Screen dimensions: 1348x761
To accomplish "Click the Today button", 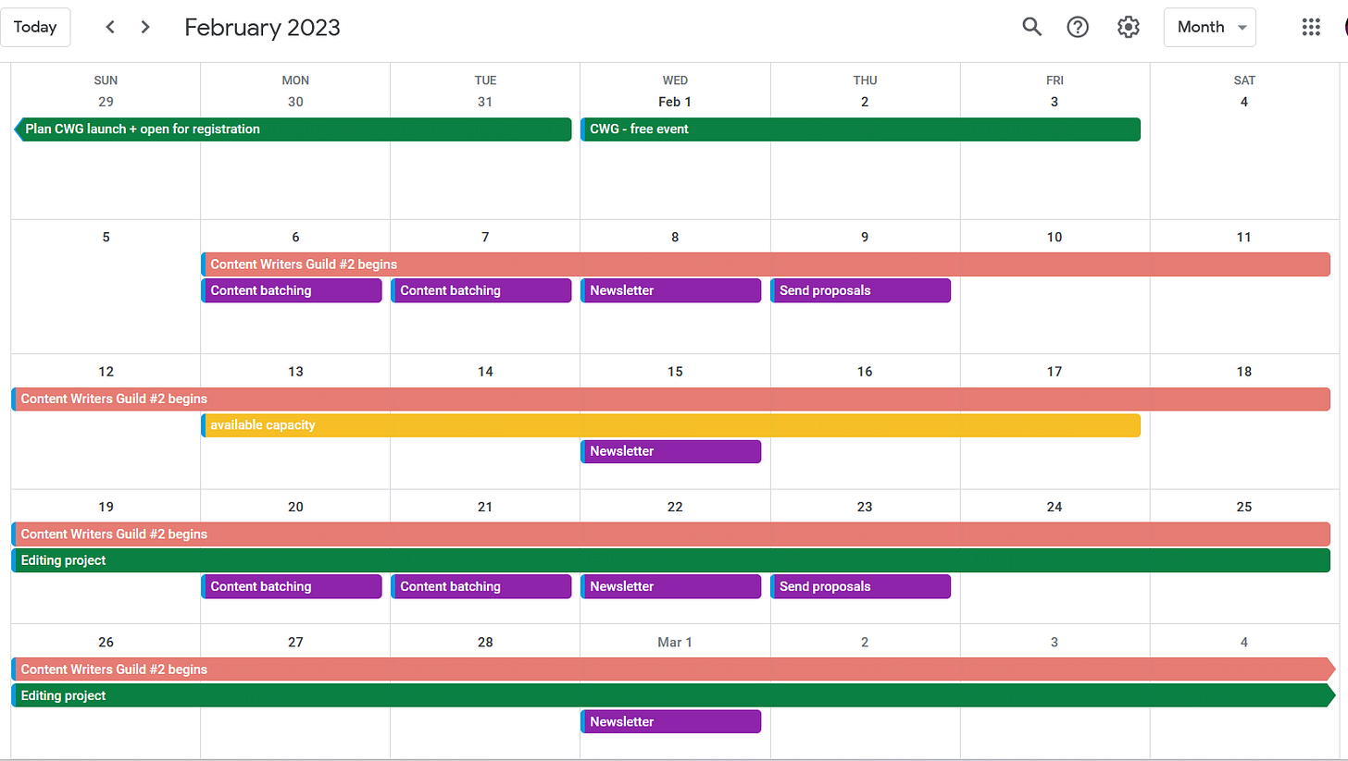I will pos(35,27).
